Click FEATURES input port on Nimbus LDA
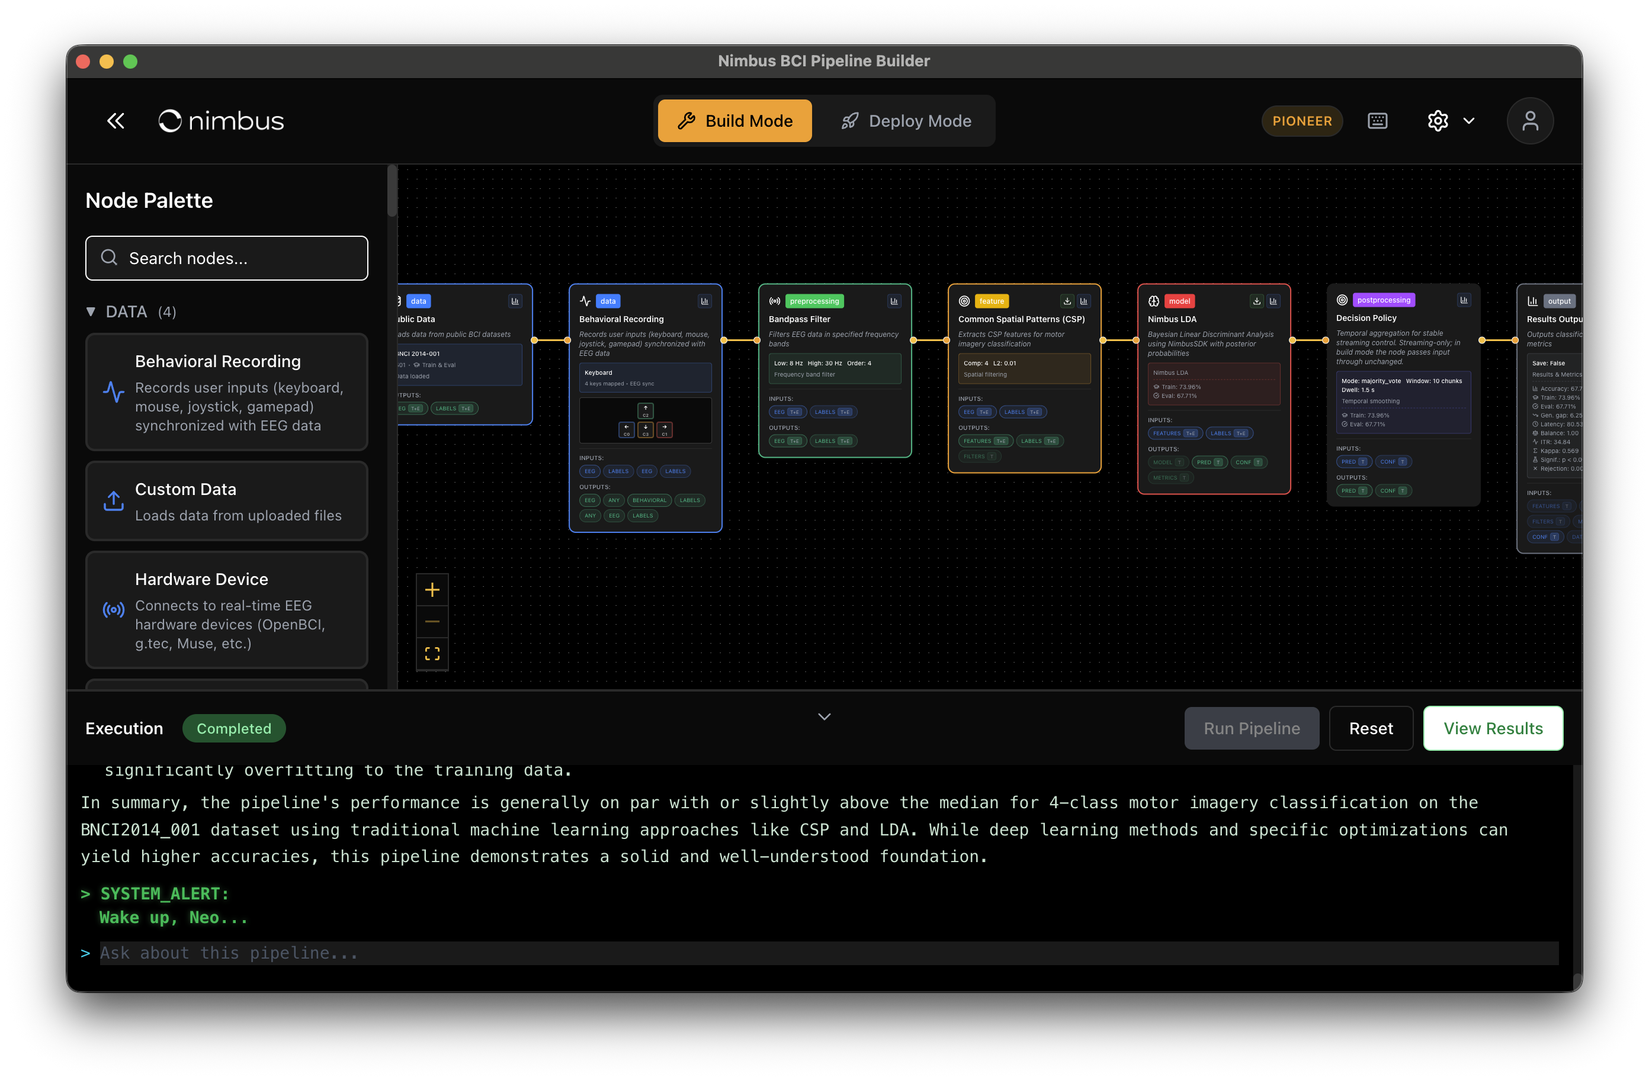The height and width of the screenshot is (1080, 1649). (x=1174, y=433)
